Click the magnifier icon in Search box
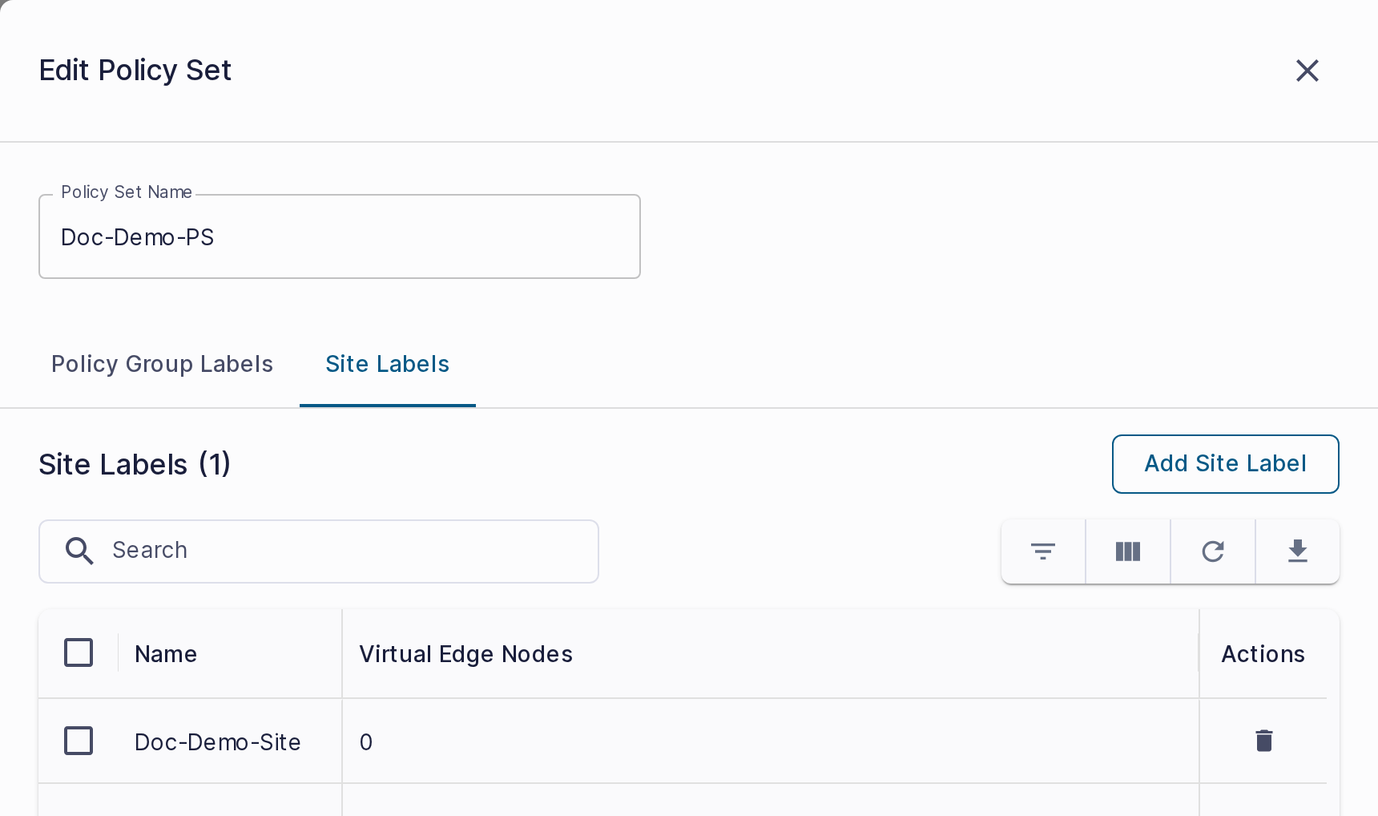Image resolution: width=1378 pixels, height=816 pixels. (x=79, y=551)
